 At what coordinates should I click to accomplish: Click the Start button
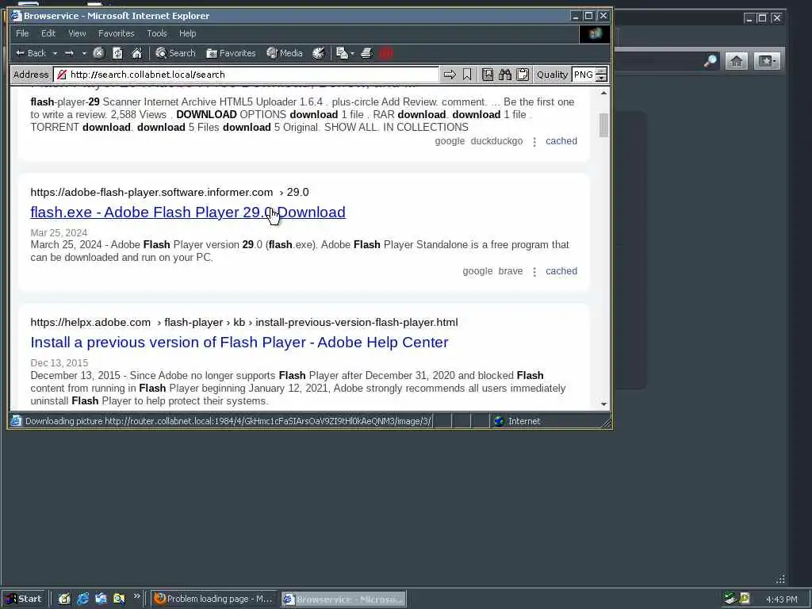(x=23, y=599)
